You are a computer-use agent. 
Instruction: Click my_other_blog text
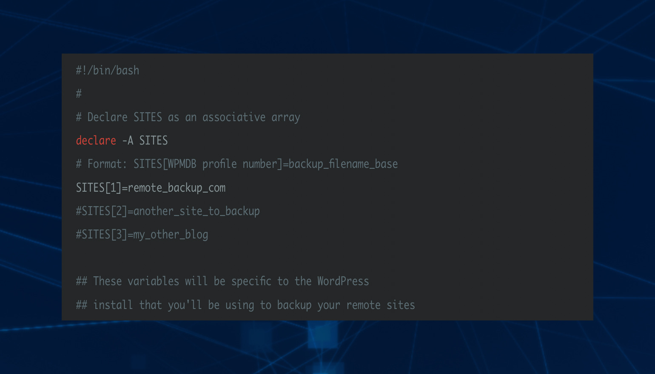(171, 235)
